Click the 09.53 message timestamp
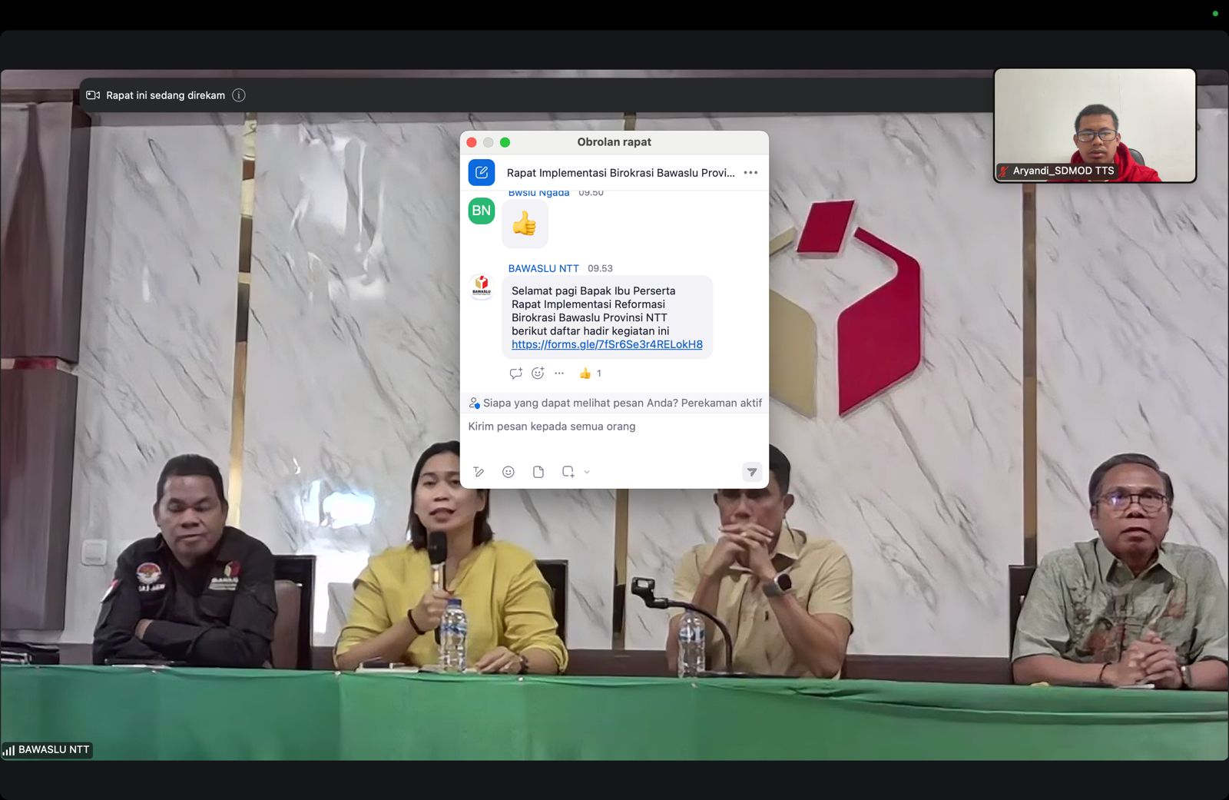This screenshot has height=800, width=1229. coord(600,268)
